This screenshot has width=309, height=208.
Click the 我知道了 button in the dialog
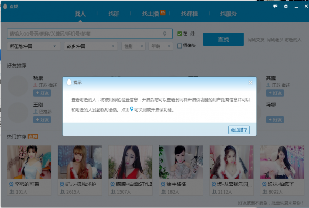tap(239, 130)
